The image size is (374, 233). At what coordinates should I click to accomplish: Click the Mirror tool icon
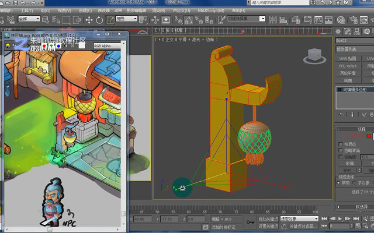pos(272,20)
